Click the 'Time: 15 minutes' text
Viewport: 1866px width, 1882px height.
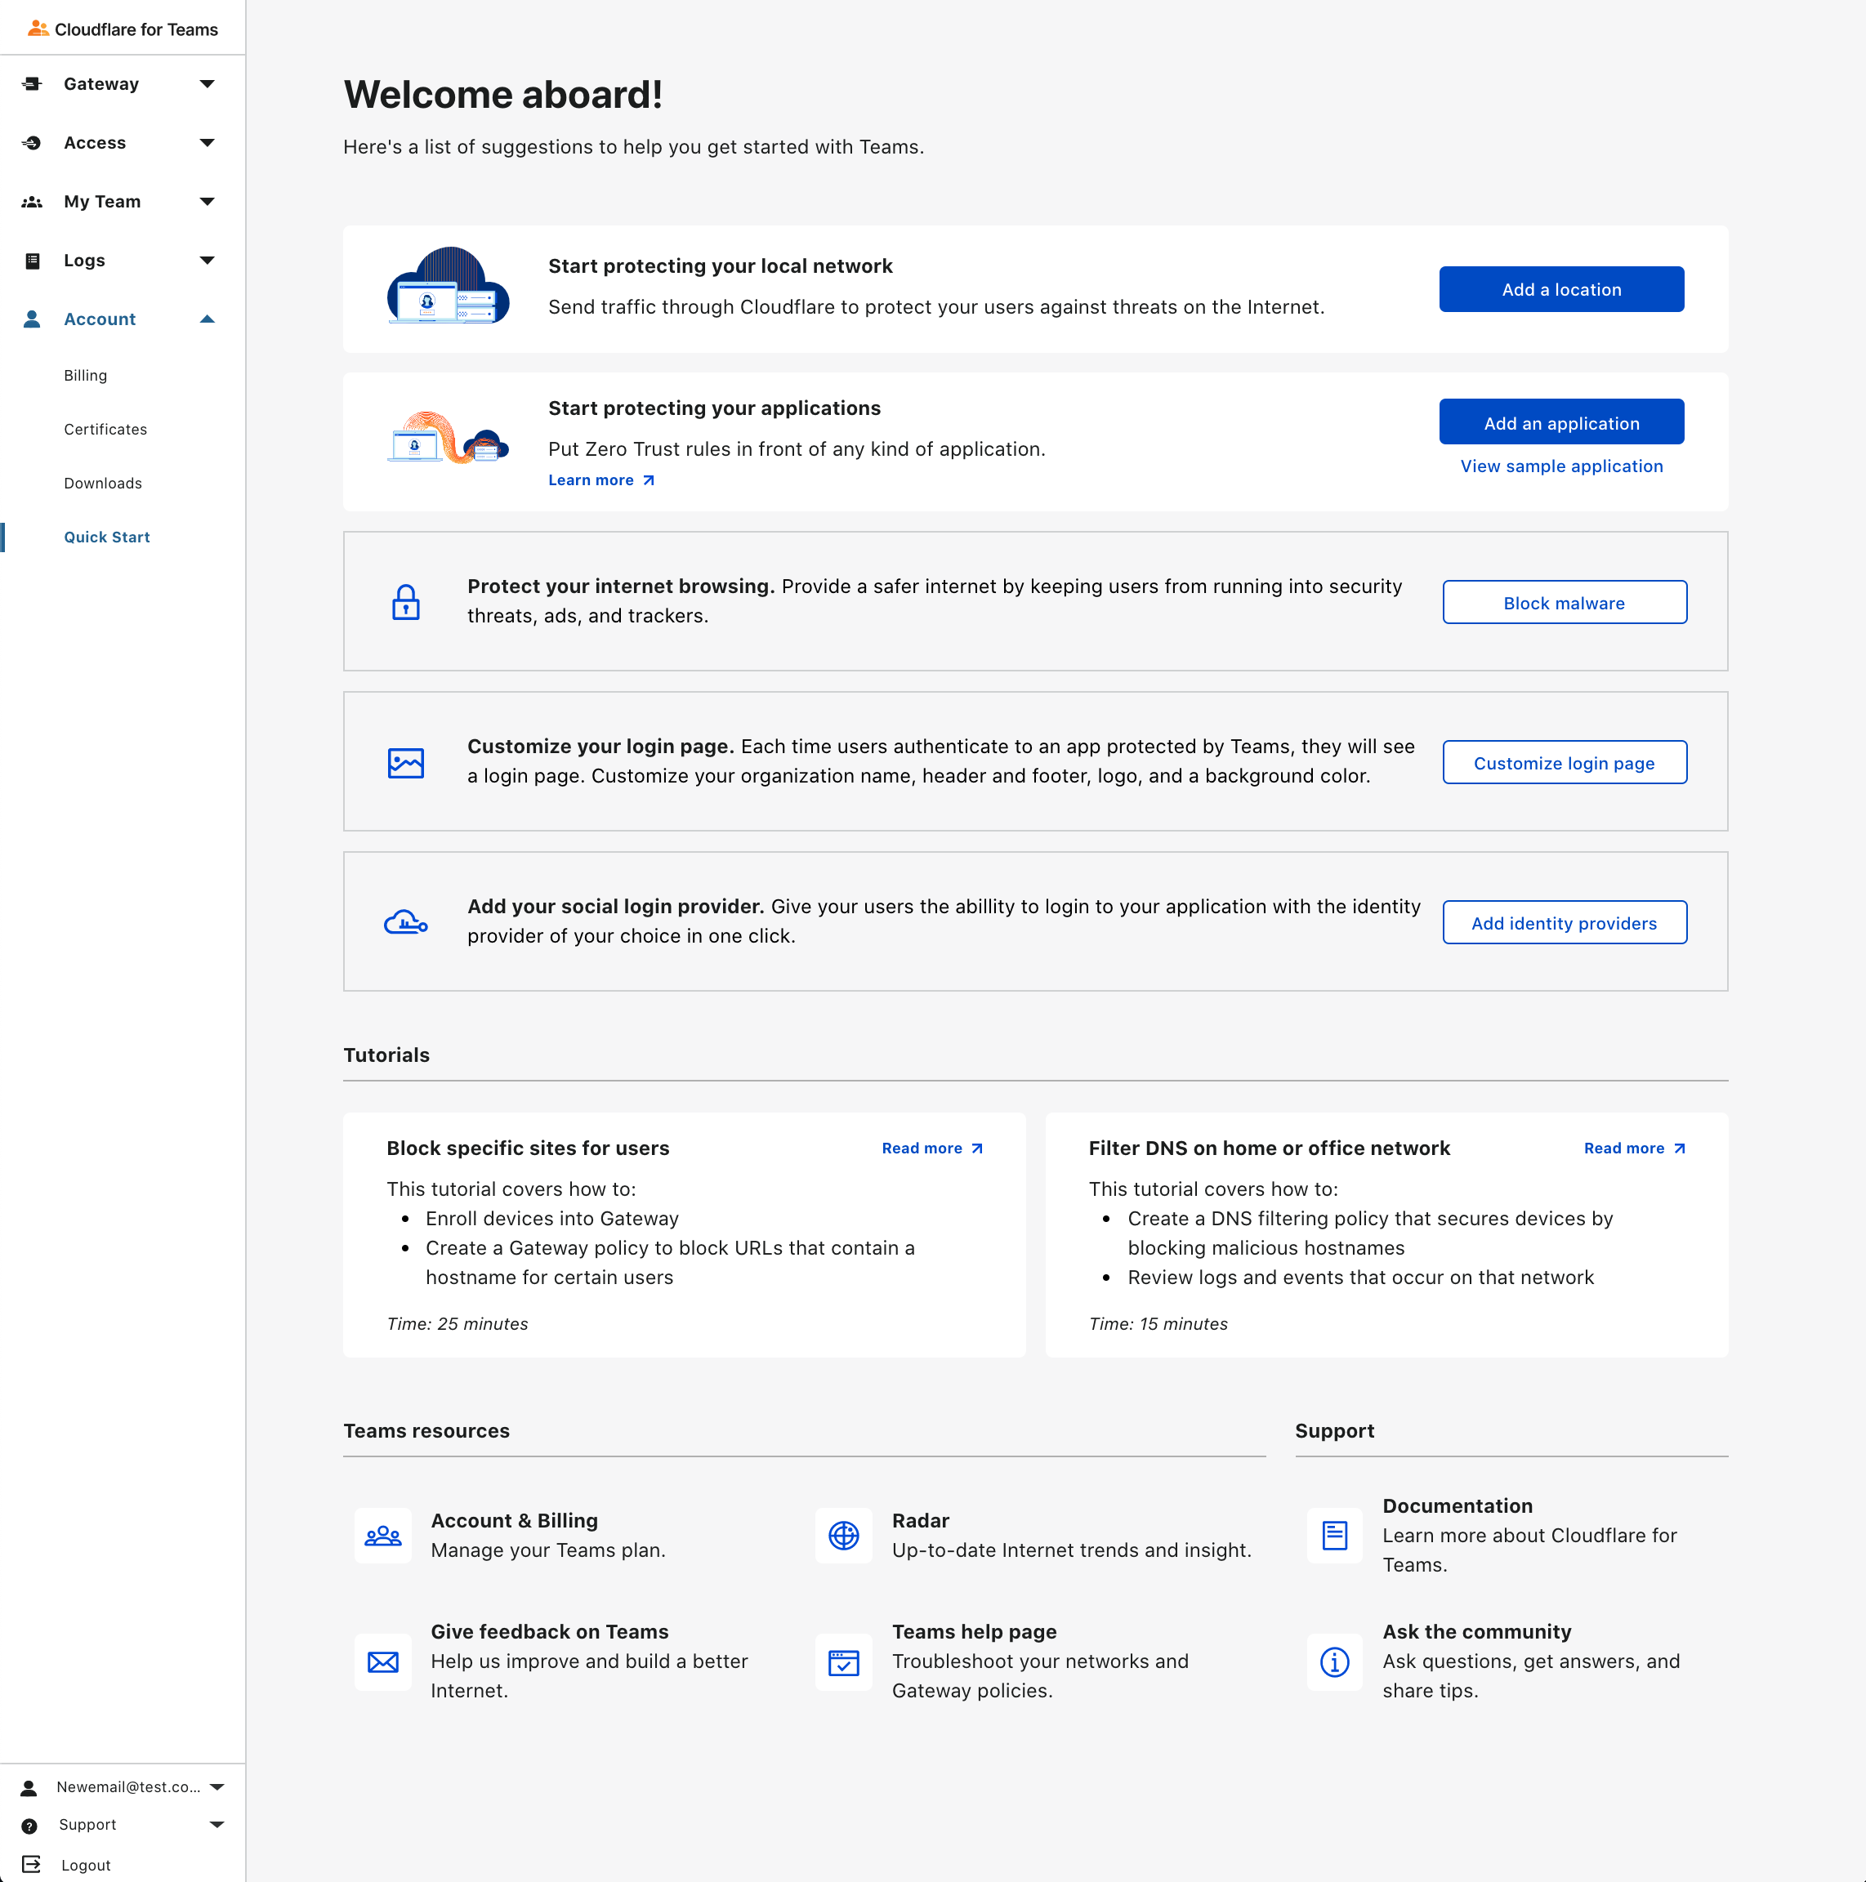(x=1158, y=1324)
